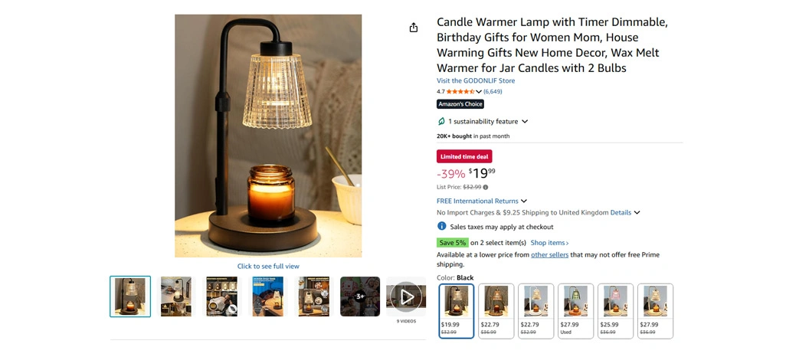Play the product video thumbnail
Image resolution: width=786 pixels, height=357 pixels.
[x=406, y=296]
